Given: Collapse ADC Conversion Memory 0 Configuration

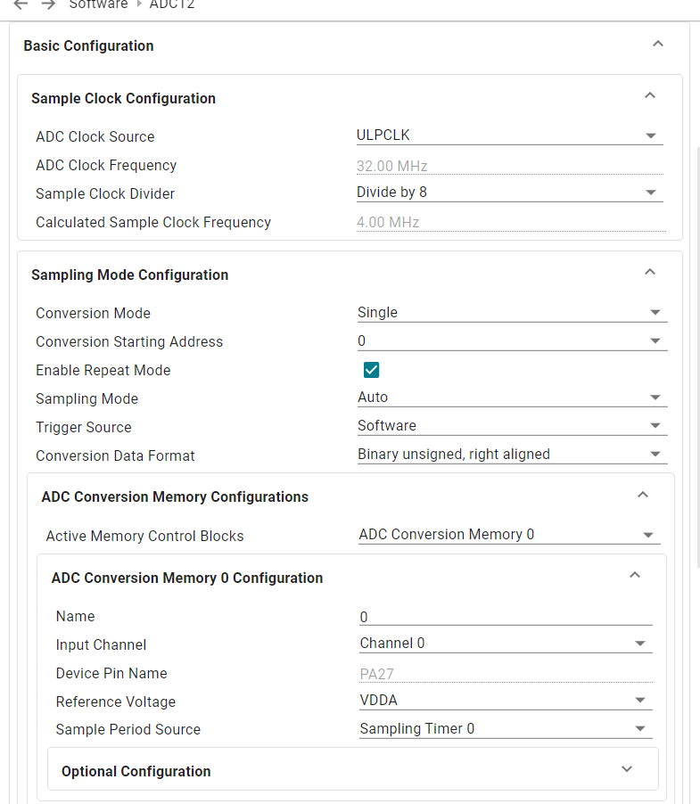Looking at the screenshot, I should [634, 575].
